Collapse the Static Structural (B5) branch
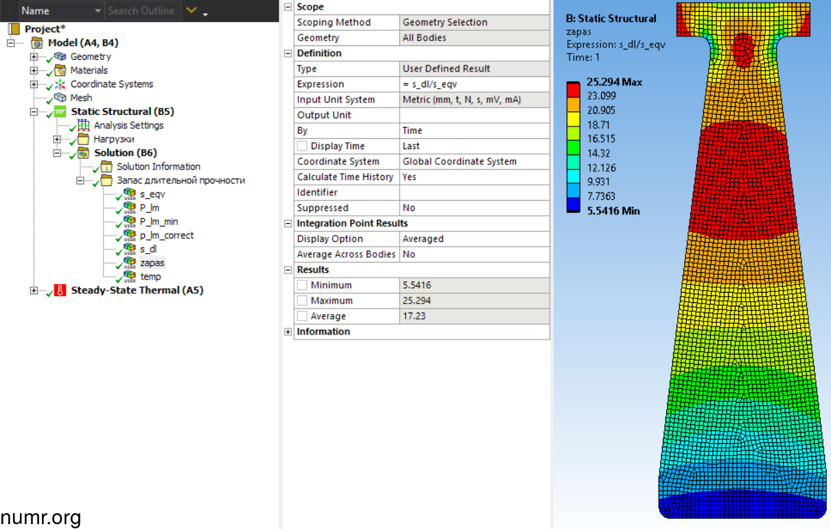 [x=34, y=112]
